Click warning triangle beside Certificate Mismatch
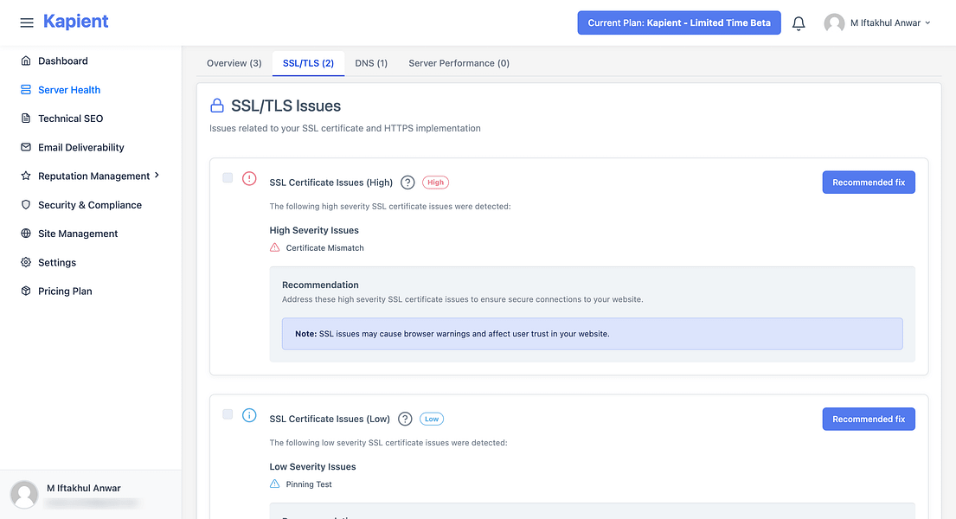The width and height of the screenshot is (956, 519). (x=275, y=247)
